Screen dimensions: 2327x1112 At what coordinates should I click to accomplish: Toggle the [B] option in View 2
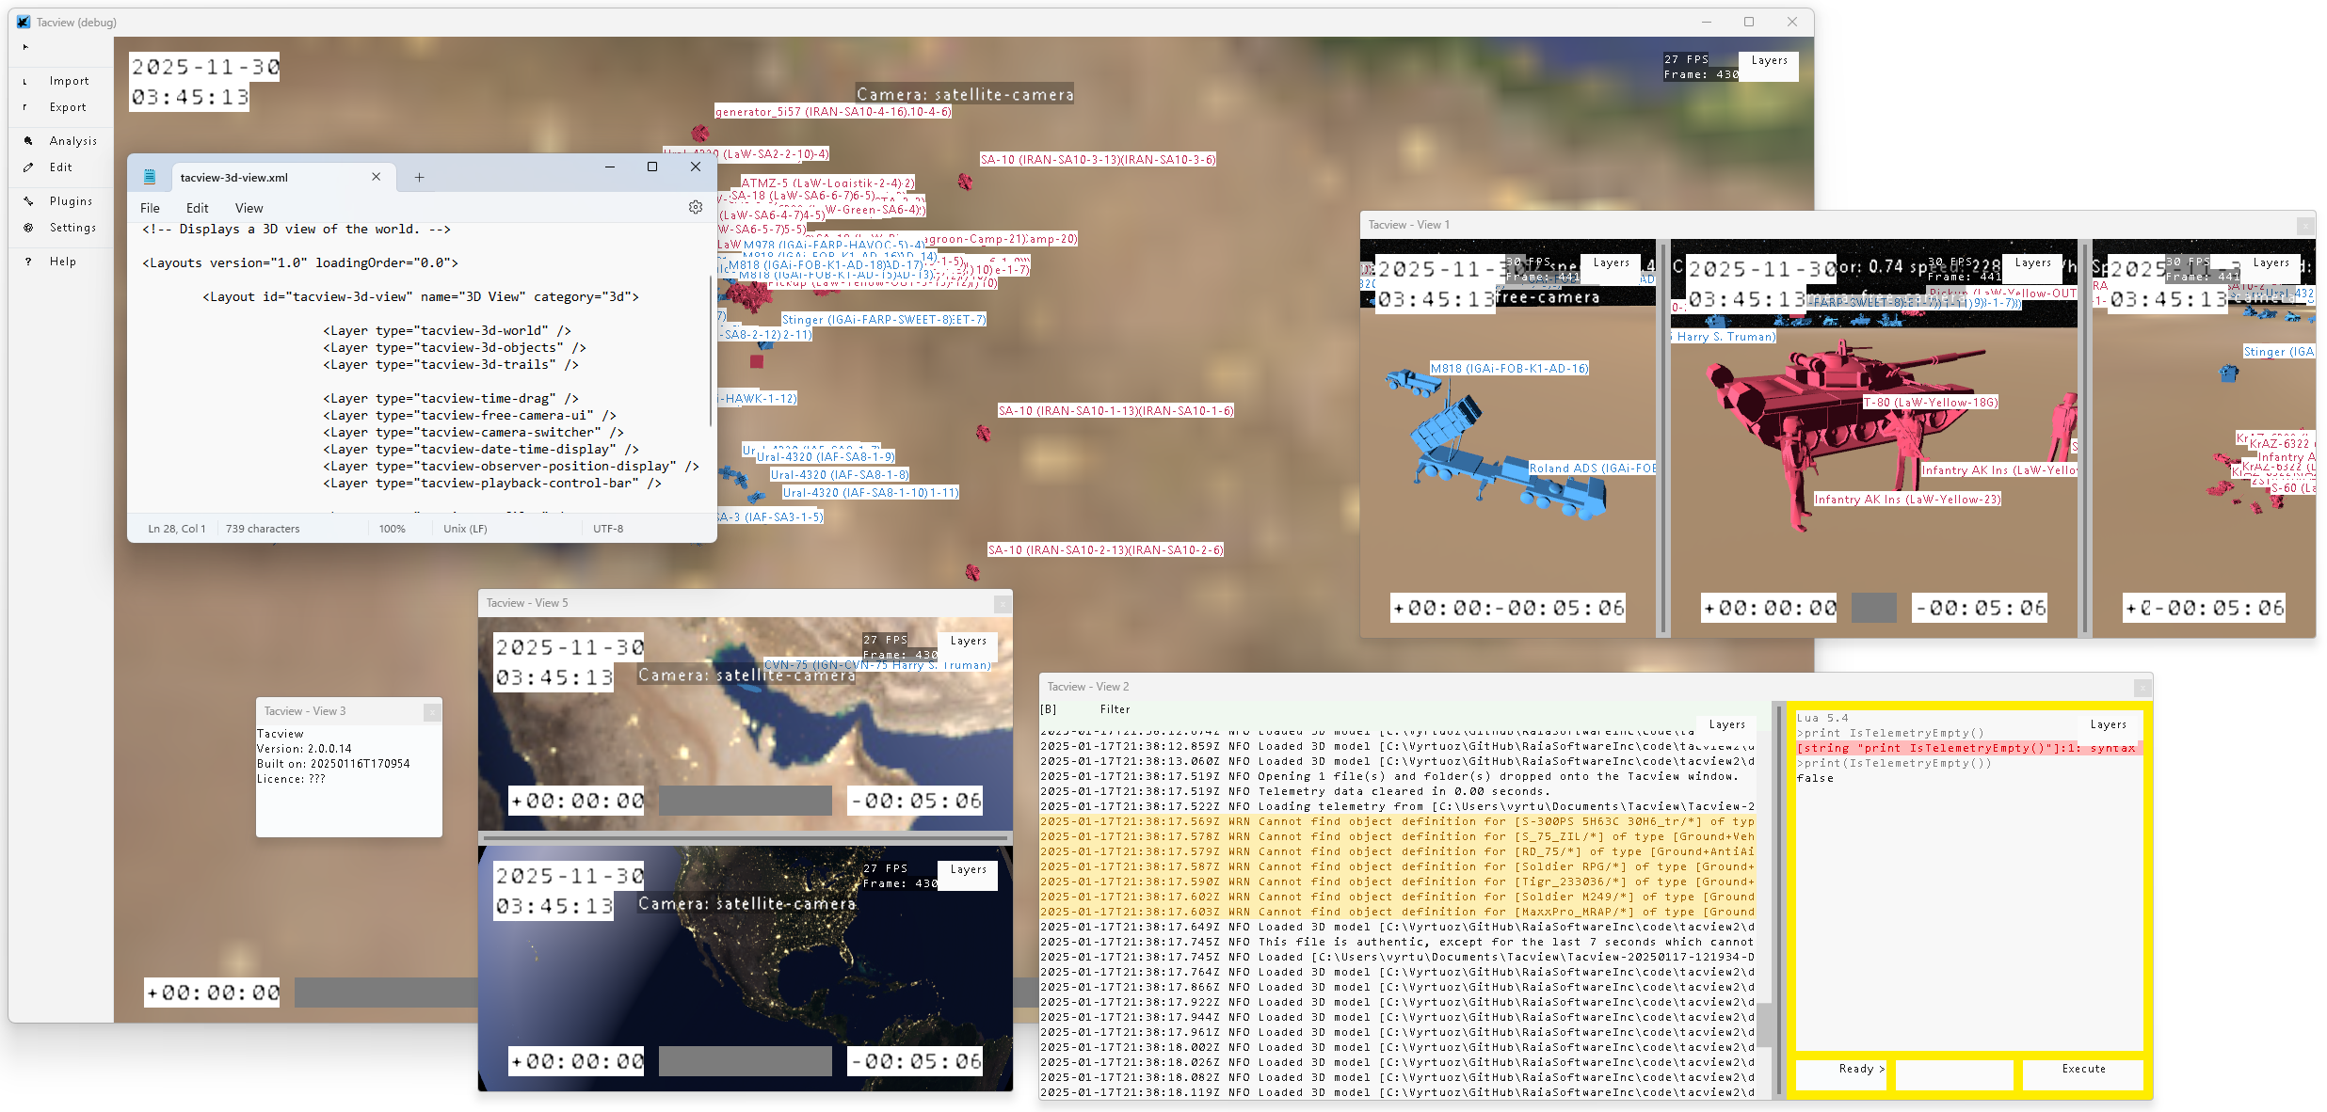coord(1049,709)
